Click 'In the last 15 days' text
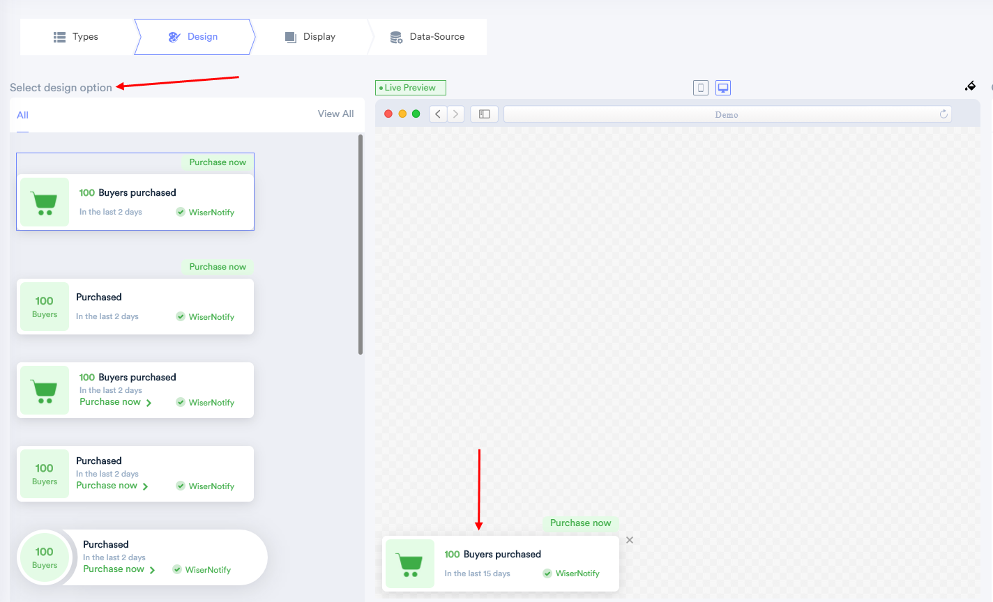Image resolution: width=993 pixels, height=602 pixels. [478, 573]
